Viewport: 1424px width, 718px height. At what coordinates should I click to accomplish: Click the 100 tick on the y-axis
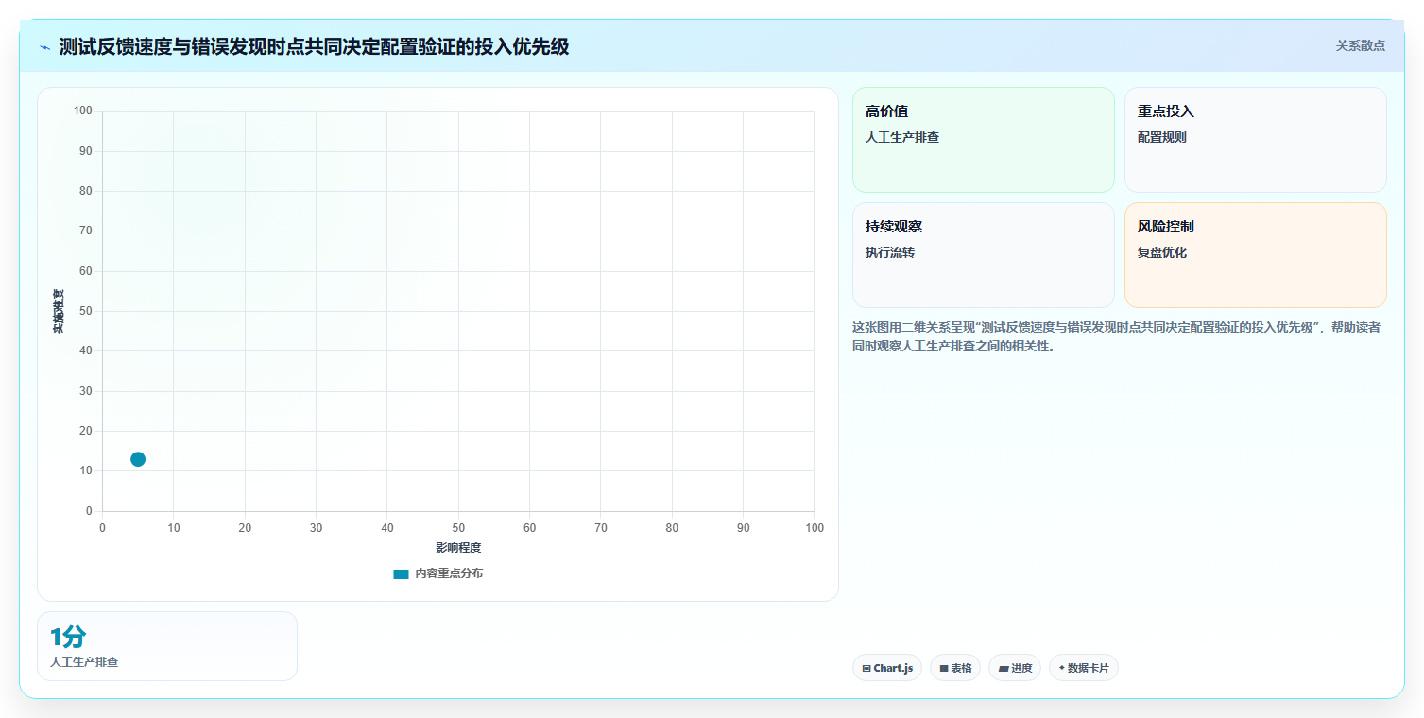pos(83,111)
